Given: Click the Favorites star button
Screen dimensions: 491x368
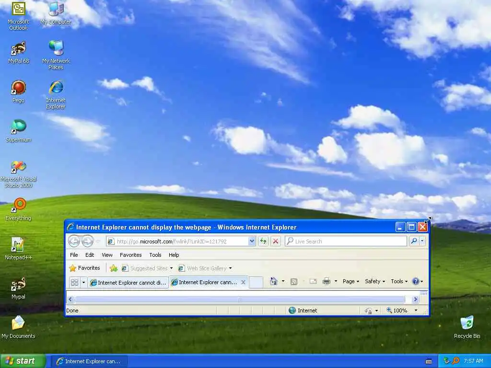Looking at the screenshot, I should point(85,268).
